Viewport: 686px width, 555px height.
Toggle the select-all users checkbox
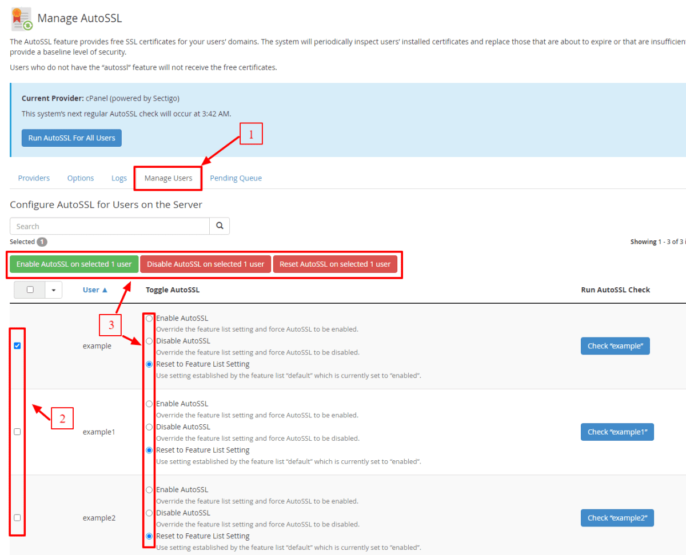[30, 290]
